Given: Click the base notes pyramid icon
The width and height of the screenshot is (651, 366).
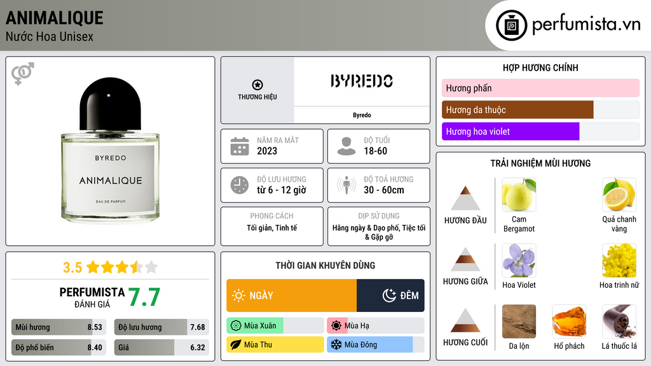Looking at the screenshot, I should [465, 320].
